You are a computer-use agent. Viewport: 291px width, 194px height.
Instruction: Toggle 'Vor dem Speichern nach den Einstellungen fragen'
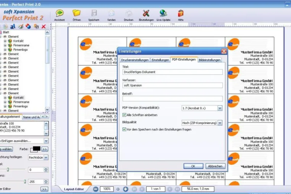(x=124, y=129)
